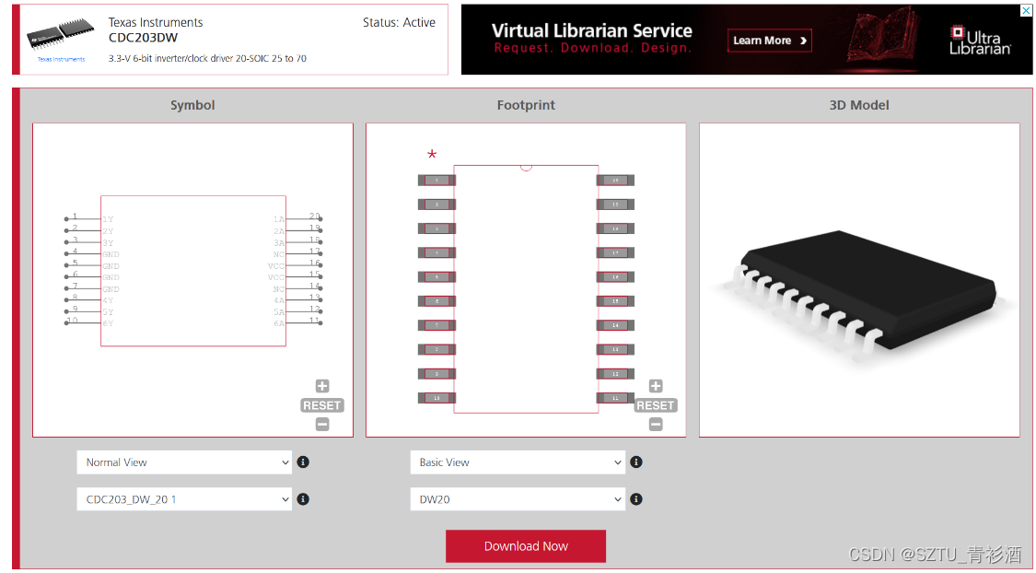The width and height of the screenshot is (1036, 573).
Task: Click info icon beside Normal View dropdown
Action: tap(303, 462)
